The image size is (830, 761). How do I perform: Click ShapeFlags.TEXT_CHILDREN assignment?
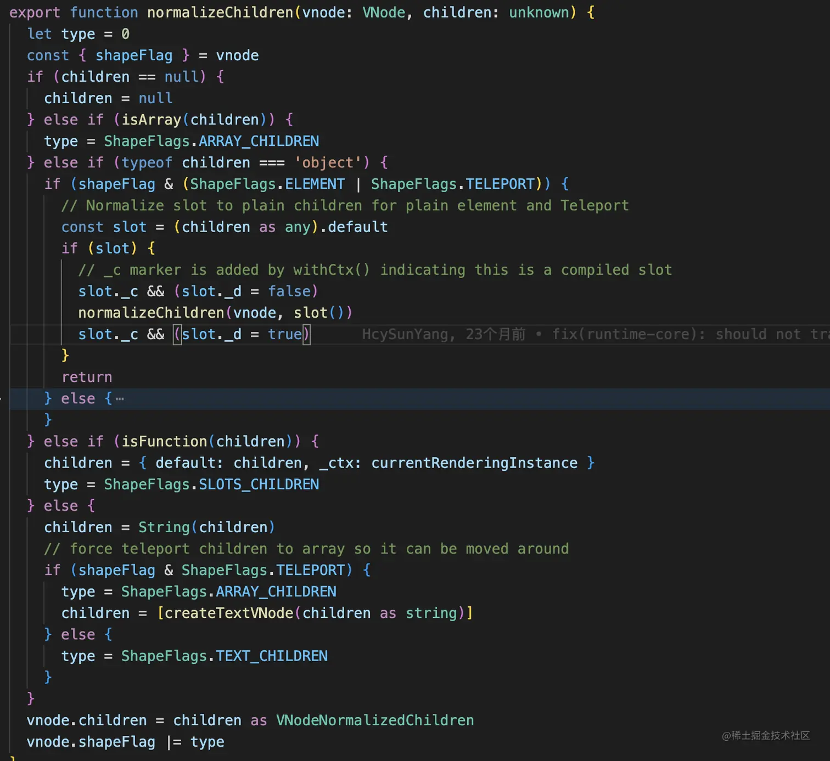pyautogui.click(x=224, y=656)
